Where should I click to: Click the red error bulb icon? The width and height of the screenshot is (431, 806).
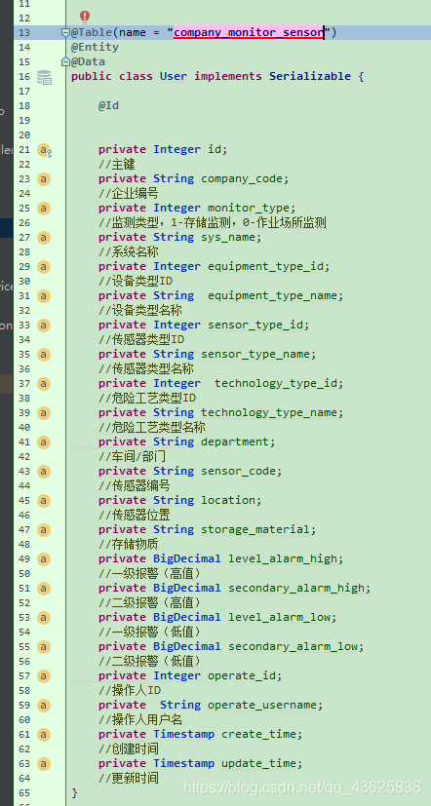pos(85,18)
